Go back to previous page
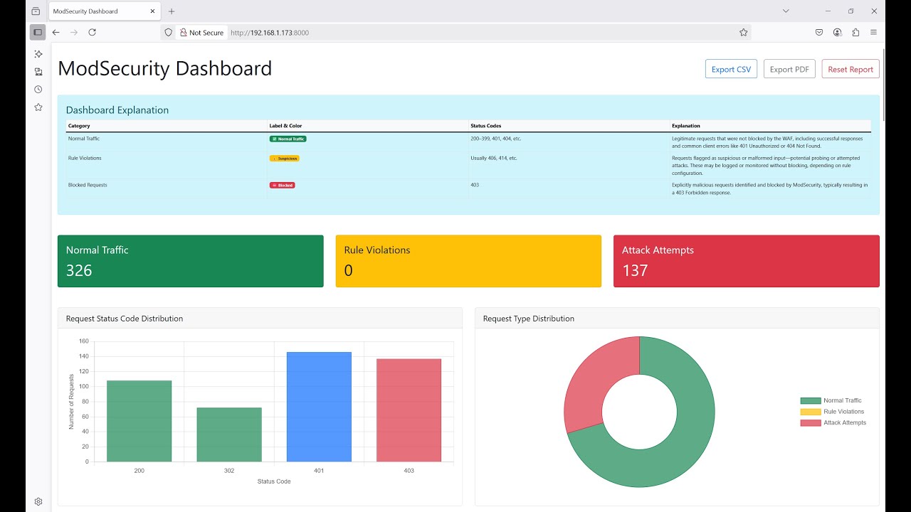This screenshot has width=911, height=512. (56, 32)
